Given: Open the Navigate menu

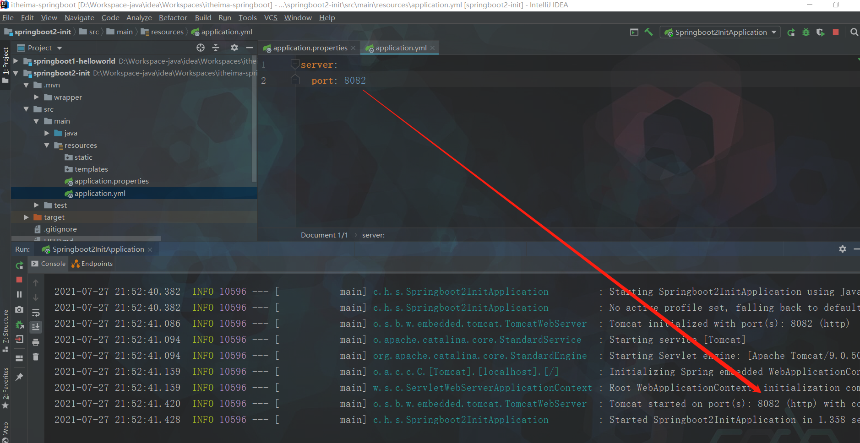Looking at the screenshot, I should (79, 17).
